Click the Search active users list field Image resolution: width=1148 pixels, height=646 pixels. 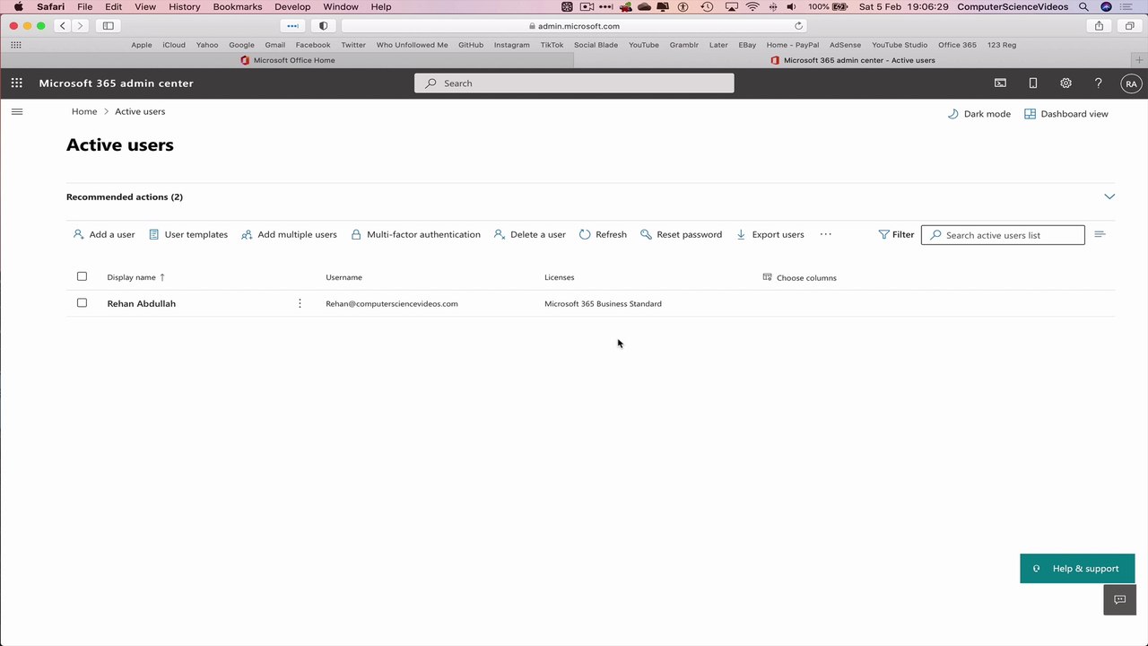coord(1003,235)
